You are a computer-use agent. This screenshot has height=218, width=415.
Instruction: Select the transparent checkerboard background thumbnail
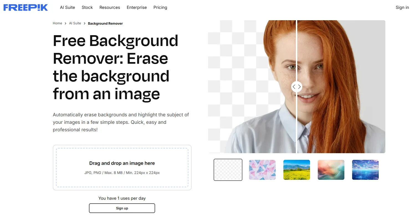tap(228, 170)
